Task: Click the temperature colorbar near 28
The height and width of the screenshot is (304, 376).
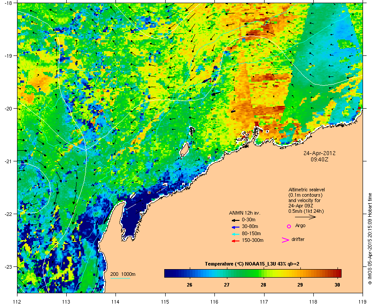Action: tap(264, 273)
